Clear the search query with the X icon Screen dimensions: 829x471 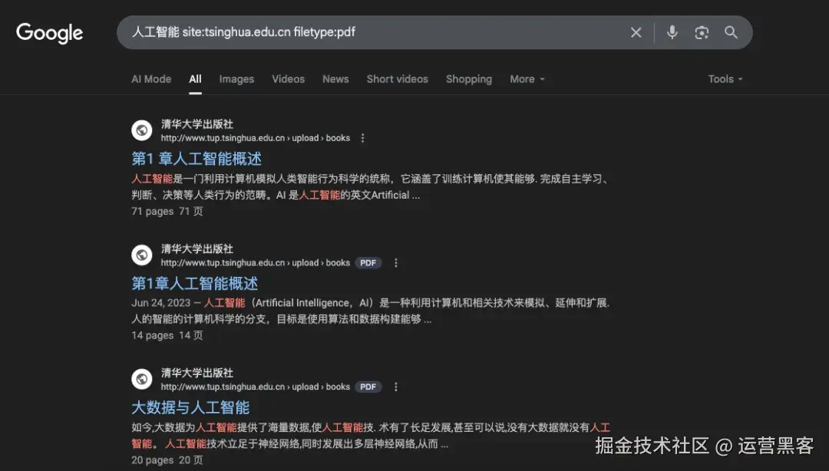[x=636, y=32]
